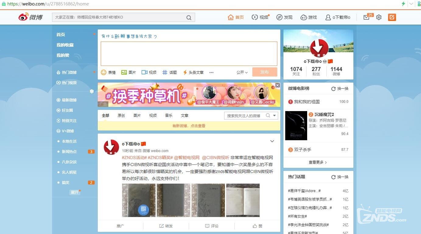
Task: Open first post image thumbnail
Action: 139,200
